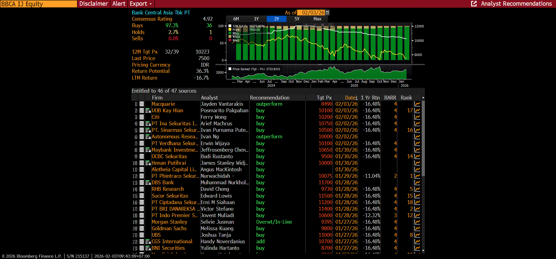Select the chart crosshair tool icon

click(x=306, y=25)
